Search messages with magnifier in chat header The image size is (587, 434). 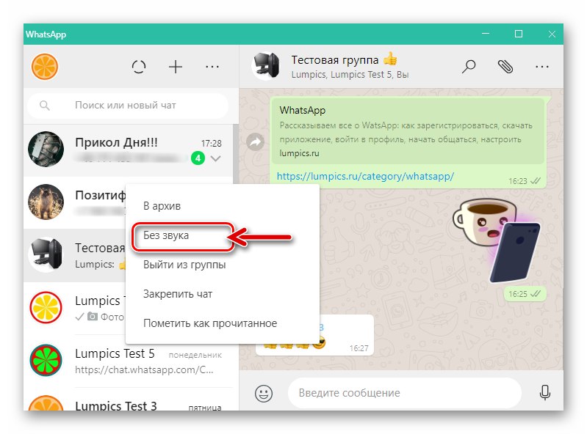[x=468, y=67]
